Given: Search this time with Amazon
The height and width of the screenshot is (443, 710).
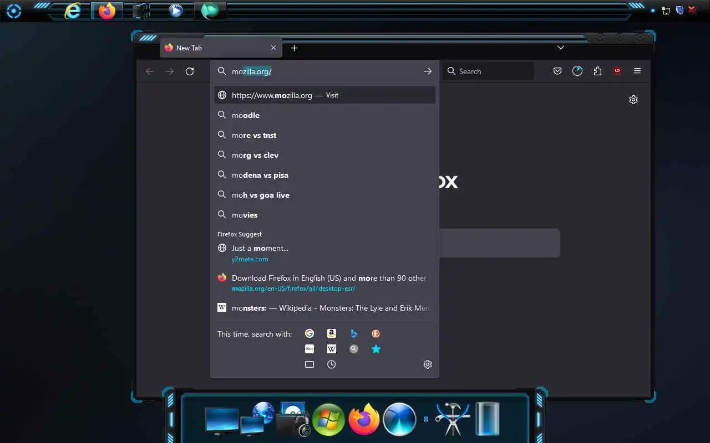Looking at the screenshot, I should pos(332,333).
